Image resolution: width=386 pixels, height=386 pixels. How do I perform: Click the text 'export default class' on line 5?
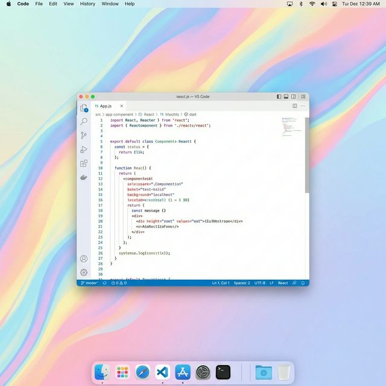pyautogui.click(x=131, y=142)
